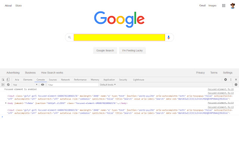Clear the console
The image size is (239, 149).
8,85
